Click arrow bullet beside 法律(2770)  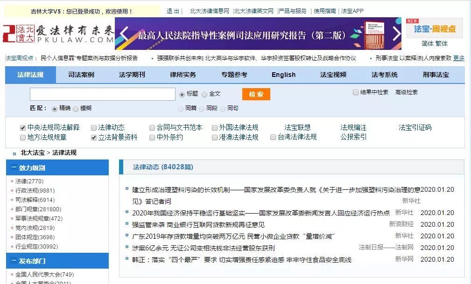click(x=12, y=181)
